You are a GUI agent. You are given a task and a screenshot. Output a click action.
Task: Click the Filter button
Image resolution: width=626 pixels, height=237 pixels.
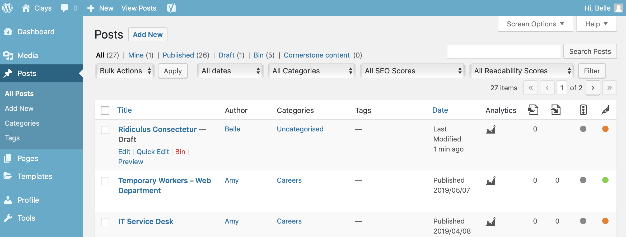coord(592,71)
